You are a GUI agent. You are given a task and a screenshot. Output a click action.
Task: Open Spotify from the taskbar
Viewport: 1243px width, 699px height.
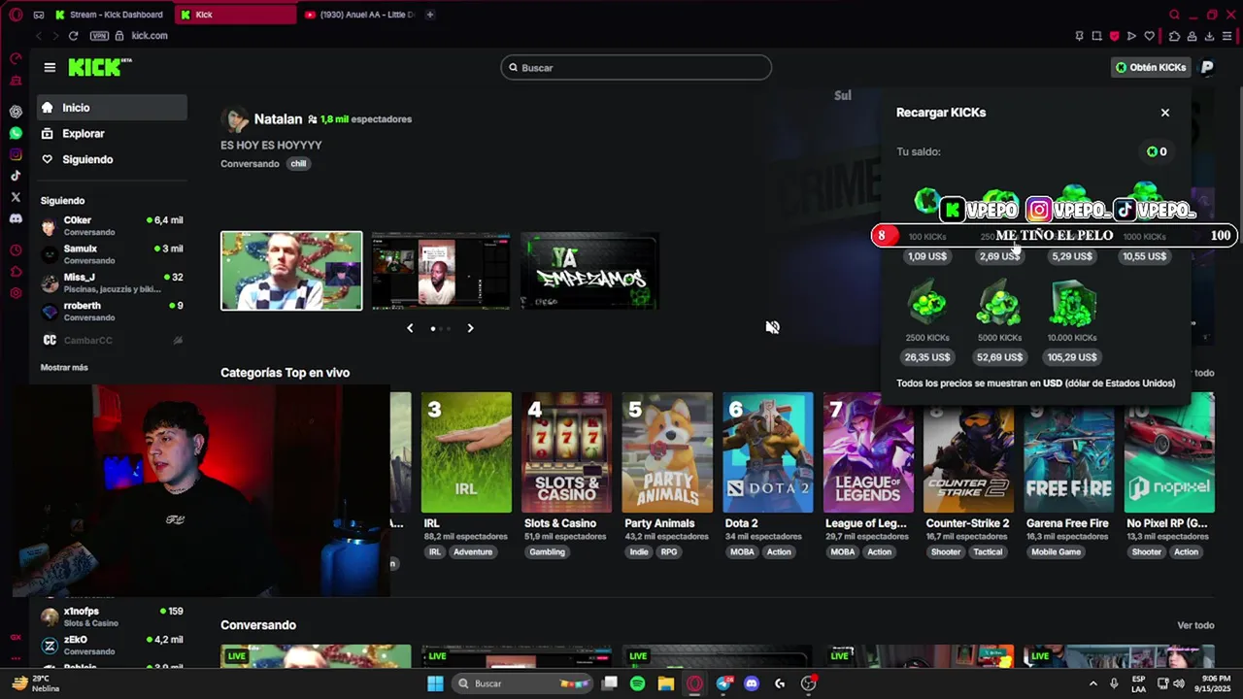tap(637, 683)
